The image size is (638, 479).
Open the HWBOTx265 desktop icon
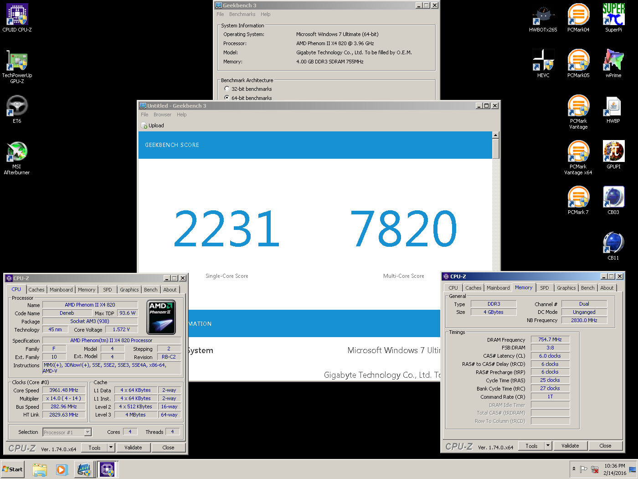click(x=543, y=18)
